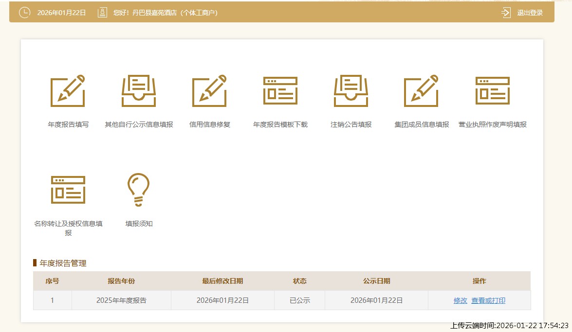The height and width of the screenshot is (332, 572).
Task: Click the 修改 link in the report row
Action: 460,300
